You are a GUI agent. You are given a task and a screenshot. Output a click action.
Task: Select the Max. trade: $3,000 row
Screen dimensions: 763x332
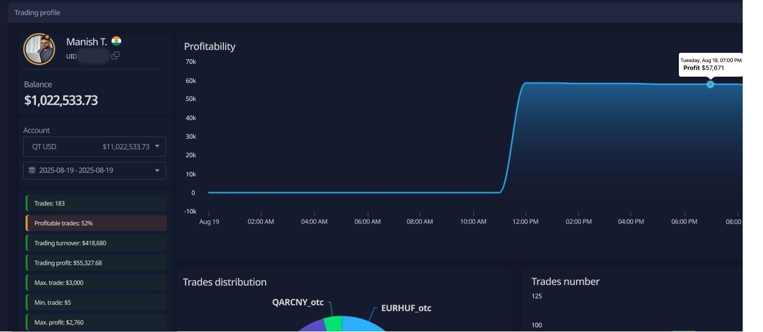(x=96, y=283)
